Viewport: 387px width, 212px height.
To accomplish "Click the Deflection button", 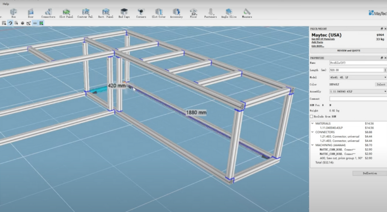I will click(370, 173).
